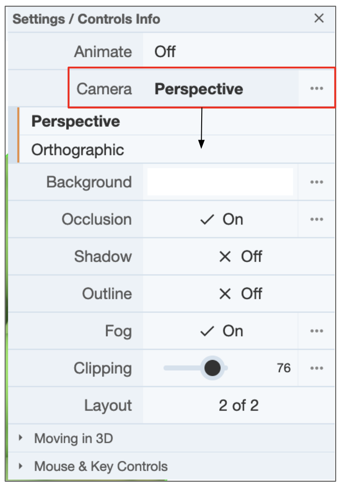Screen dimensions: 342x486
Task: Disable the Fog setting
Action: click(221, 331)
